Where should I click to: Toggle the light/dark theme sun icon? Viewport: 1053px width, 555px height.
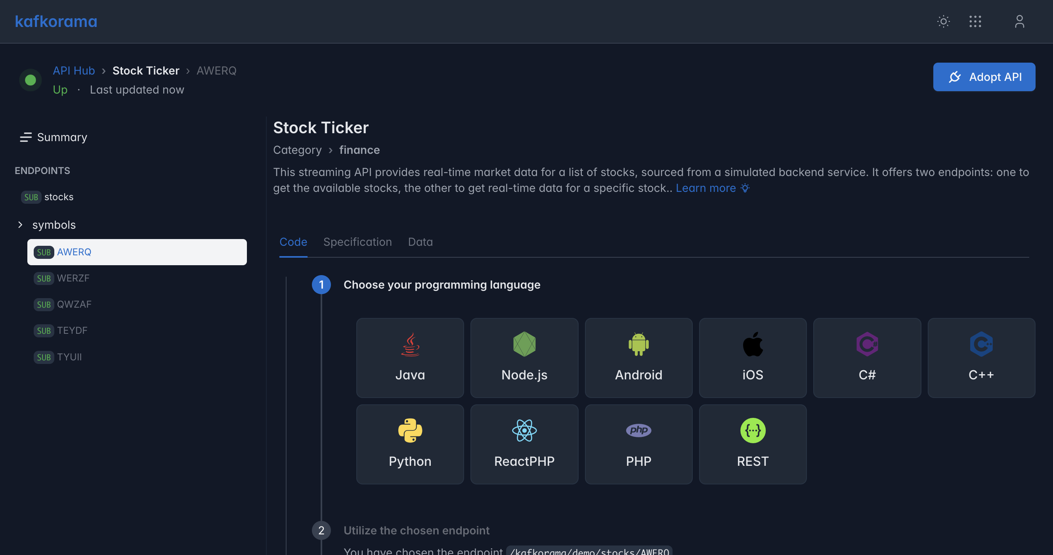(944, 22)
